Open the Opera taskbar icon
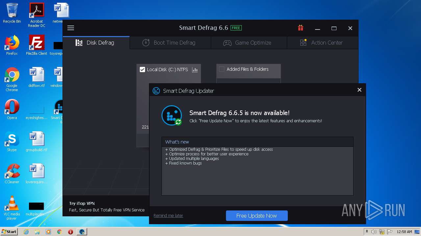Screen dimensions: 421x236 coord(70,232)
